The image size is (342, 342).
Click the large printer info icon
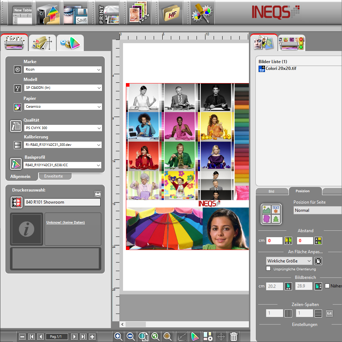pyautogui.click(x=26, y=229)
